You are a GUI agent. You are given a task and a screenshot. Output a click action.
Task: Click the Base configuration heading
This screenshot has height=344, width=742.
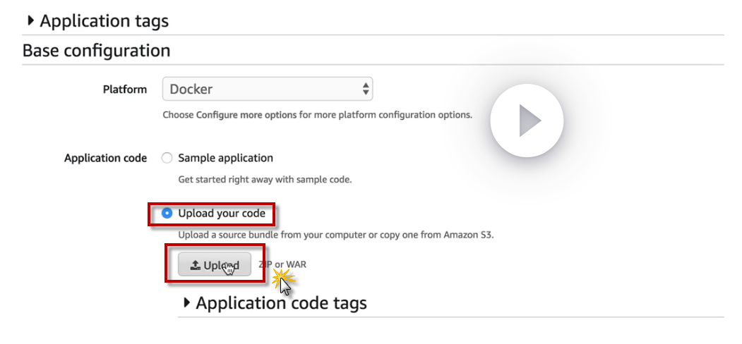click(x=96, y=51)
